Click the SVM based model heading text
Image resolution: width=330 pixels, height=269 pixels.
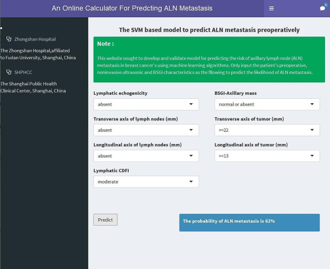click(x=209, y=30)
